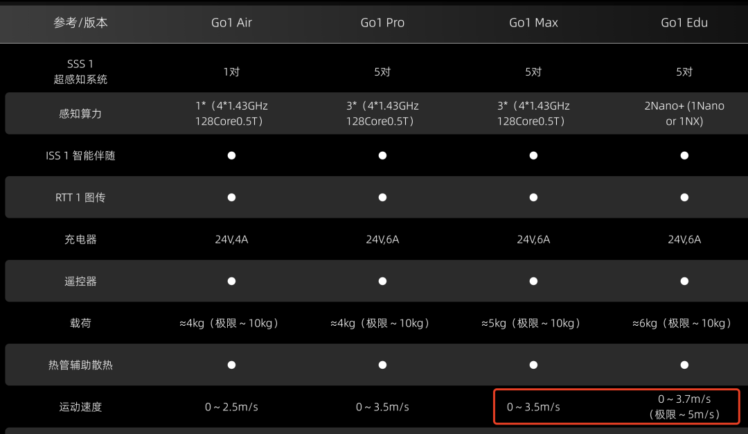Click the 24V,6A value under Go1 Max
This screenshot has height=434, width=748.
[533, 239]
